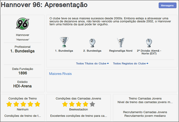Click the 1. Bundesliga division label in sidebar
Image resolution: width=179 pixels, height=122 pixels.
[23, 51]
